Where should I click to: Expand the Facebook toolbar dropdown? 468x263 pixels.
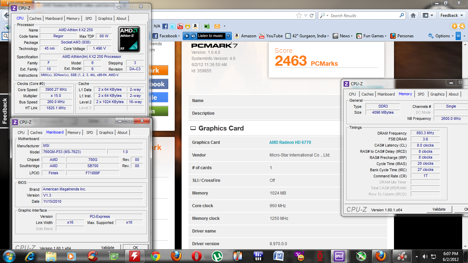coord(179,36)
